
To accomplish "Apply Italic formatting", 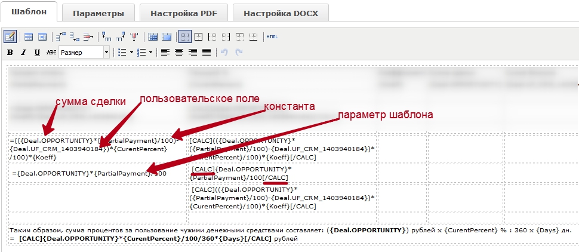I will click(23, 53).
